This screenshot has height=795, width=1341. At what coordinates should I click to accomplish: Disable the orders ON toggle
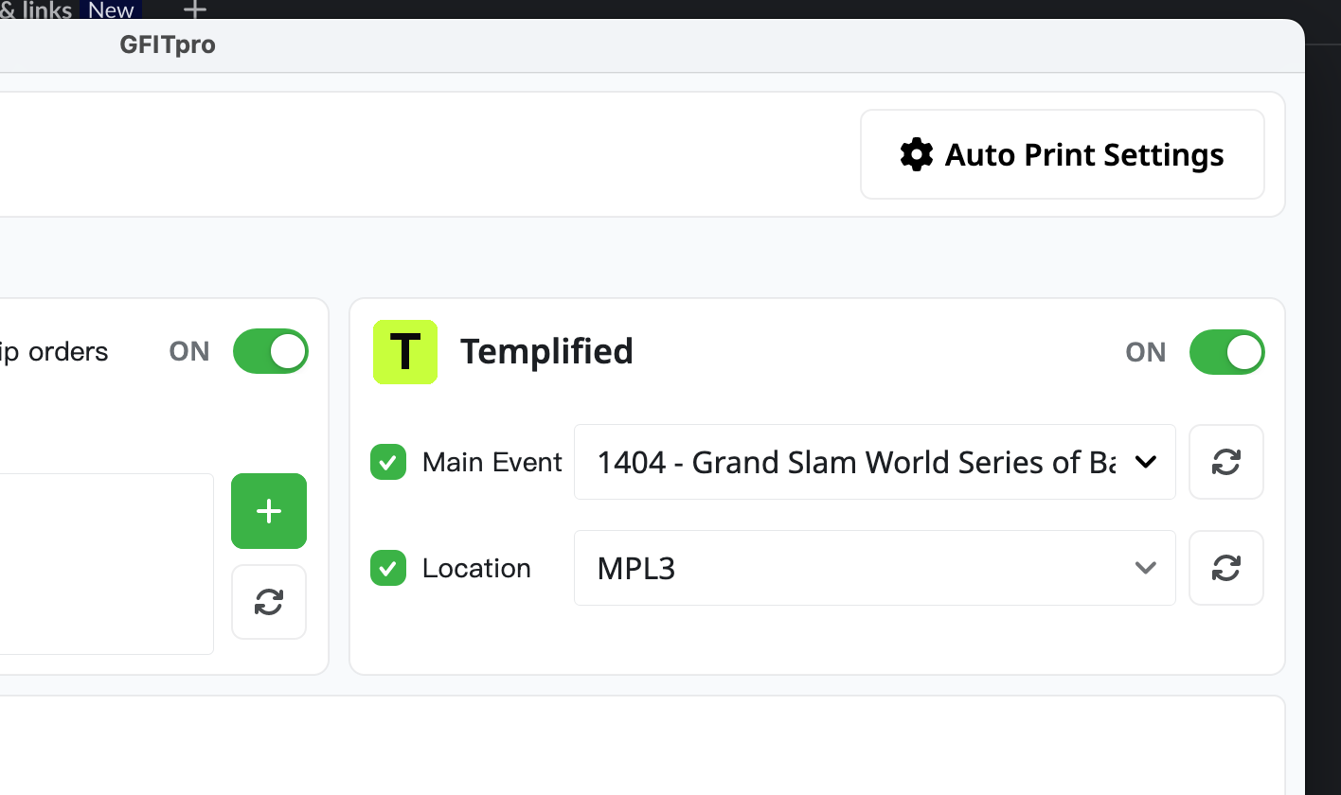click(x=271, y=351)
